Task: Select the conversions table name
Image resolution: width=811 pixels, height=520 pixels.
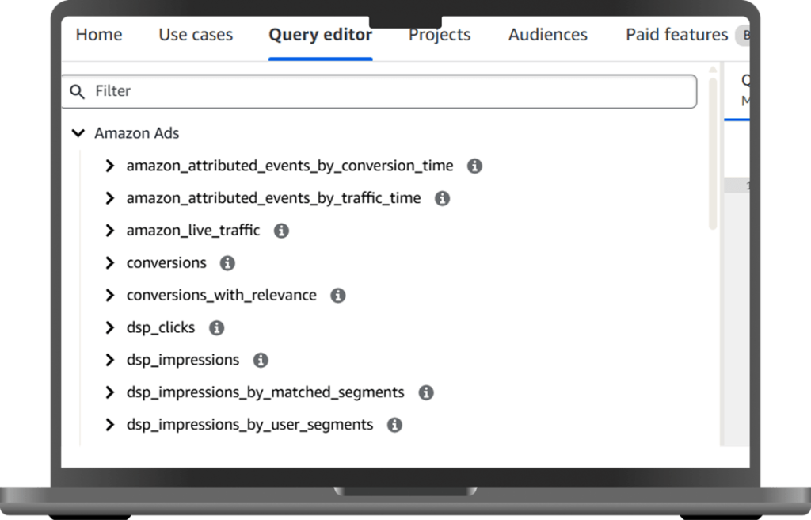Action: (166, 263)
